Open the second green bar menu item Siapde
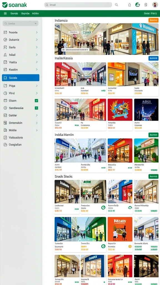160x285 pixels. tap(25, 13)
